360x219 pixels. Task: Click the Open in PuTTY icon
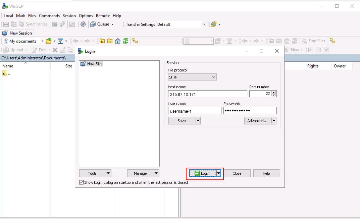(x=62, y=24)
